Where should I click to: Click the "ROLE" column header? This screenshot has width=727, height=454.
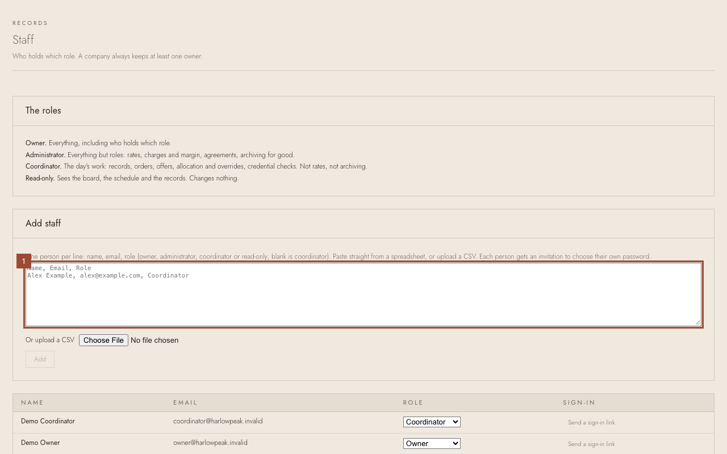click(413, 402)
